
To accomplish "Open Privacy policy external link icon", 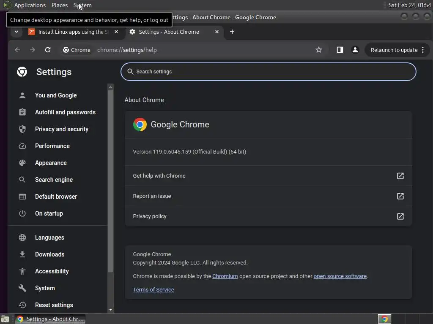I will (x=400, y=216).
